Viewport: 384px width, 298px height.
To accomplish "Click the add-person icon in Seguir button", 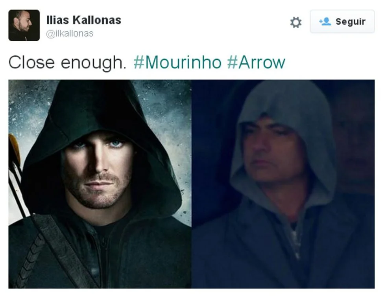I will click(325, 22).
